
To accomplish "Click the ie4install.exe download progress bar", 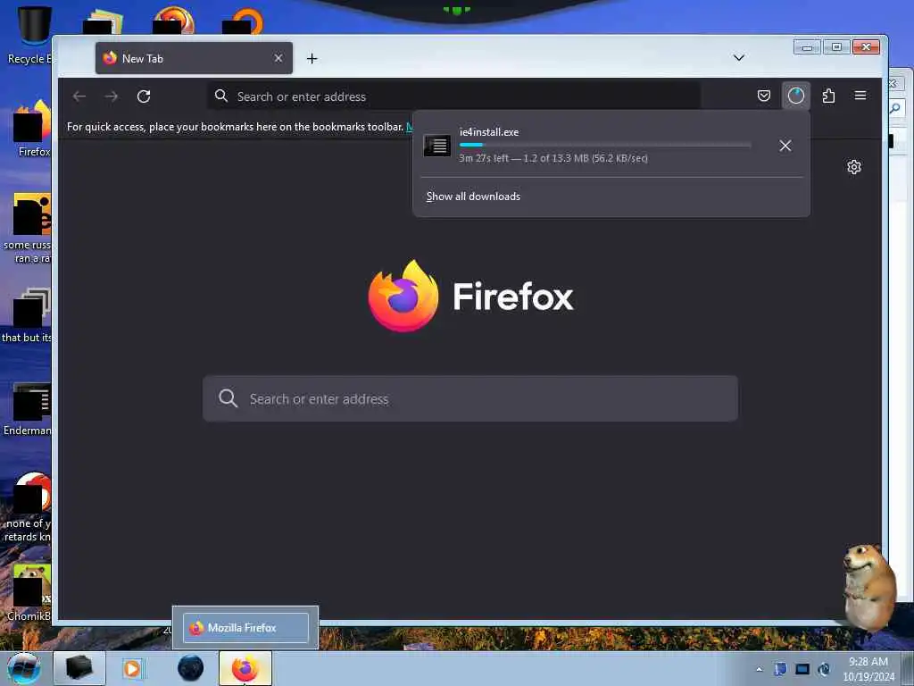I will 605,145.
